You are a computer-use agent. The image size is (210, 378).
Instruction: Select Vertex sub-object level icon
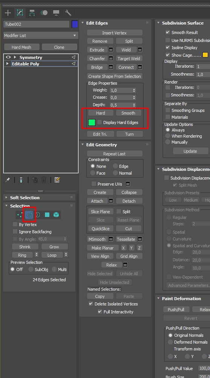tap(20, 215)
